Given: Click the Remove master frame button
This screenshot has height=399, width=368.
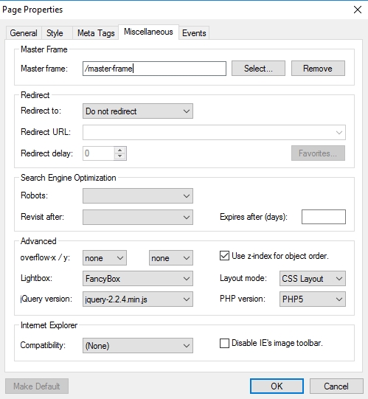Looking at the screenshot, I should click(318, 68).
